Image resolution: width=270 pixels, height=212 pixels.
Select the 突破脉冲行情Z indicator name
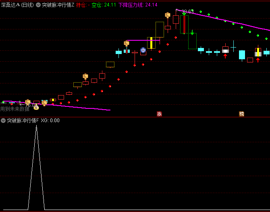click(x=58, y=5)
